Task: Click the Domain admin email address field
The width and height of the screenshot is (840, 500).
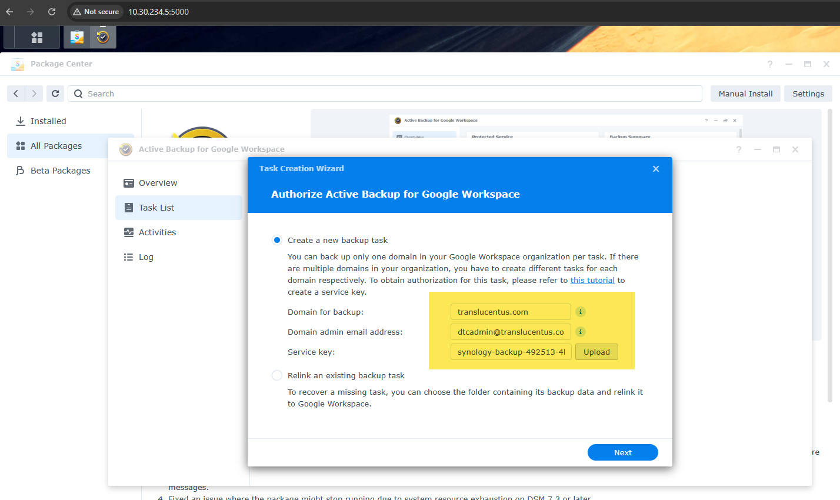Action: tap(511, 332)
